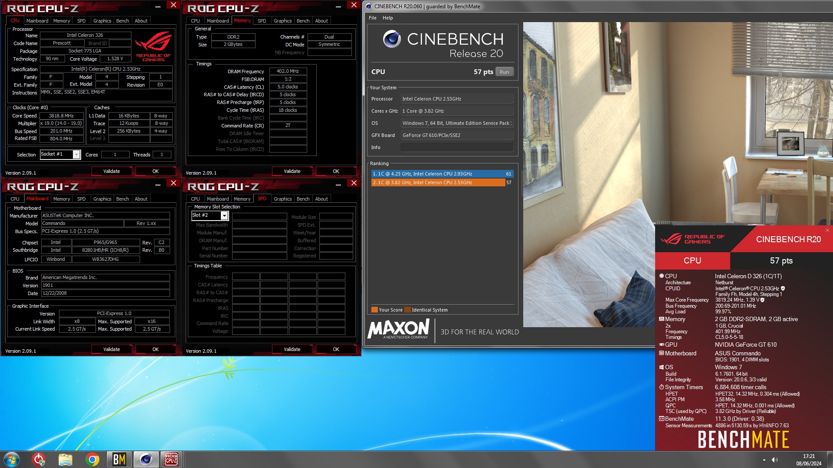Open Cinebench File menu
The height and width of the screenshot is (468, 833).
(x=373, y=18)
